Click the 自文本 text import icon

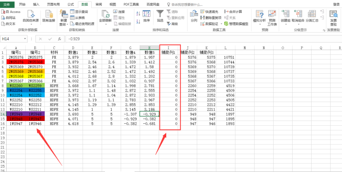(x=3, y=24)
